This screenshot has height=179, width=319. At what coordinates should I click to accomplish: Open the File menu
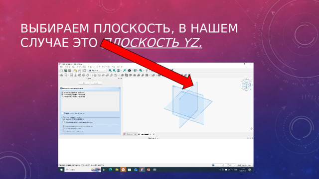[61, 67]
